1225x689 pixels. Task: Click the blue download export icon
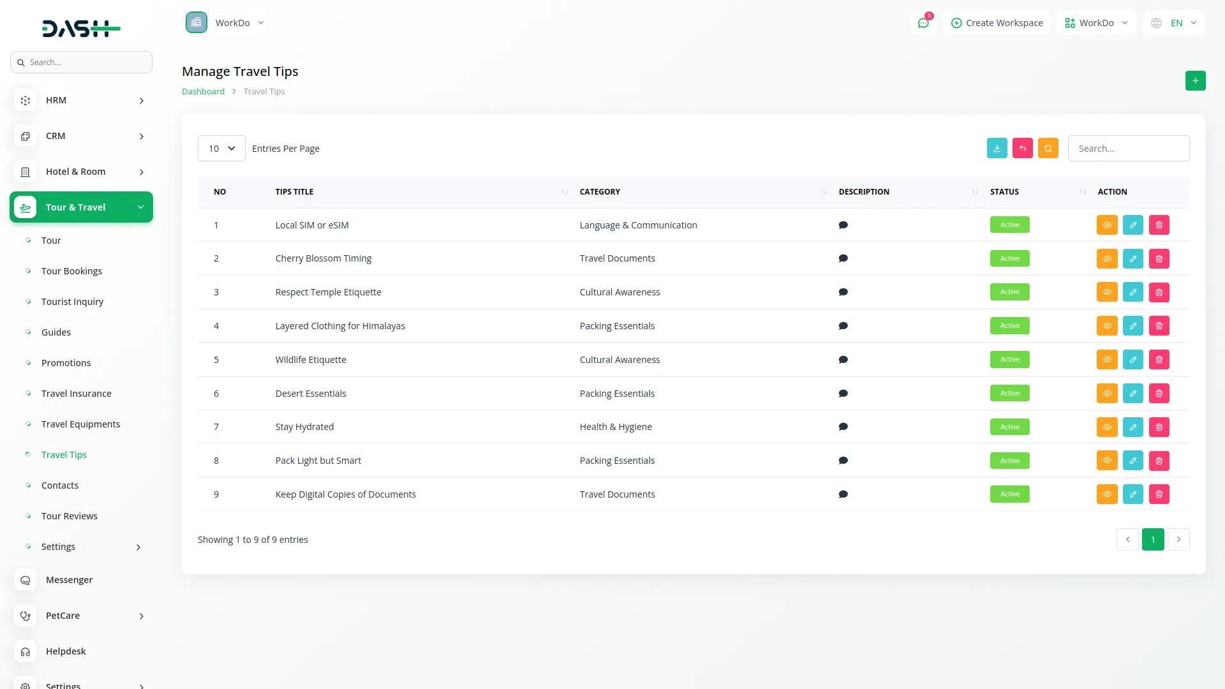coord(997,148)
